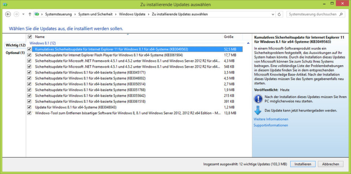Uncheck Sicherheitsupdate KB3055642
351x174 pixels.
point(29,95)
